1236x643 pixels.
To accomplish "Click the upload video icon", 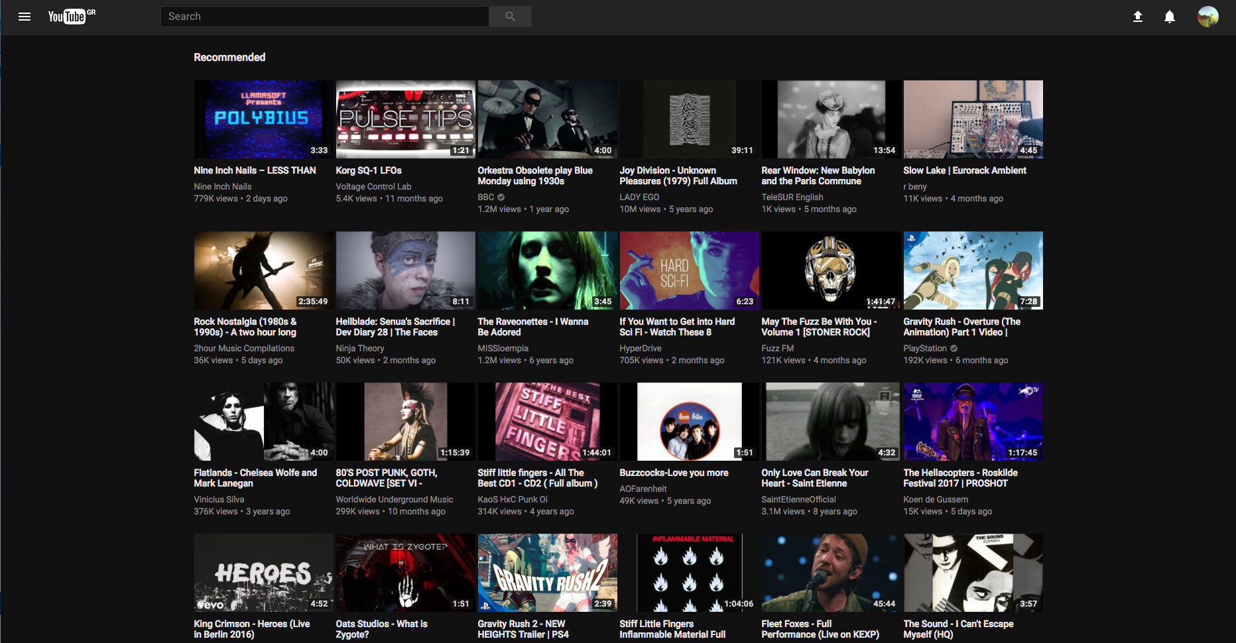I will click(x=1138, y=17).
